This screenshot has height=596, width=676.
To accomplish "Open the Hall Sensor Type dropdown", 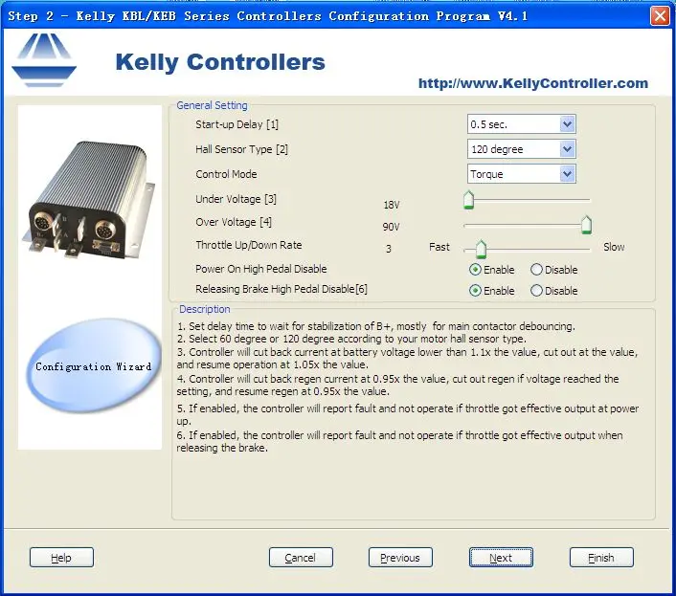I will click(521, 149).
